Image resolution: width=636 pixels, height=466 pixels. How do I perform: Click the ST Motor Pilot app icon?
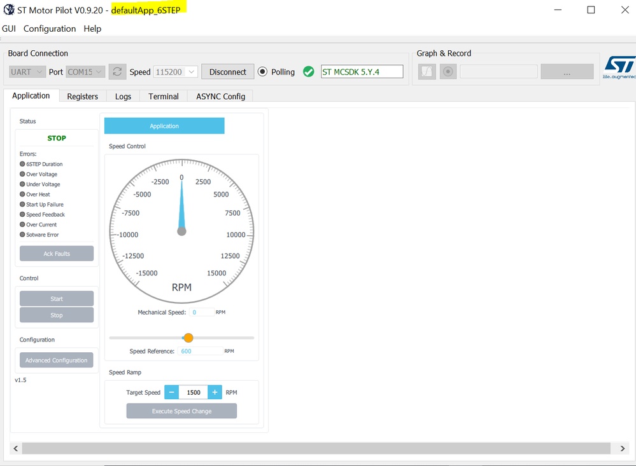tap(8, 10)
